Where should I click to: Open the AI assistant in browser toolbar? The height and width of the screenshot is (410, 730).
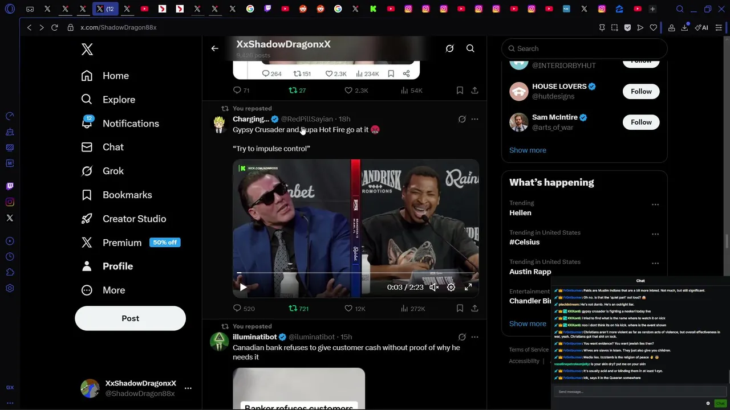[701, 27]
